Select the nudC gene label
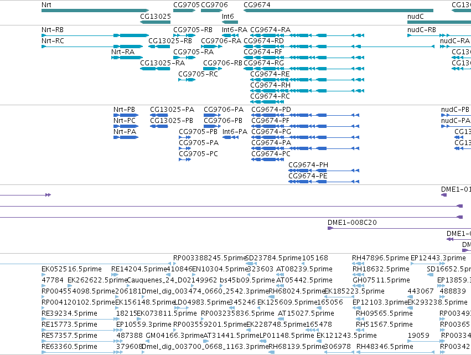The width and height of the screenshot is (471, 355). [x=416, y=16]
